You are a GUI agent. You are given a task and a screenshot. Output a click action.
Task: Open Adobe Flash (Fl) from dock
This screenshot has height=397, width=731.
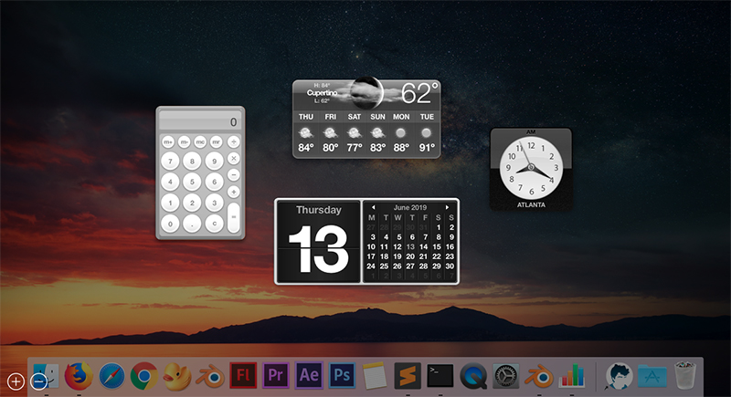click(243, 376)
